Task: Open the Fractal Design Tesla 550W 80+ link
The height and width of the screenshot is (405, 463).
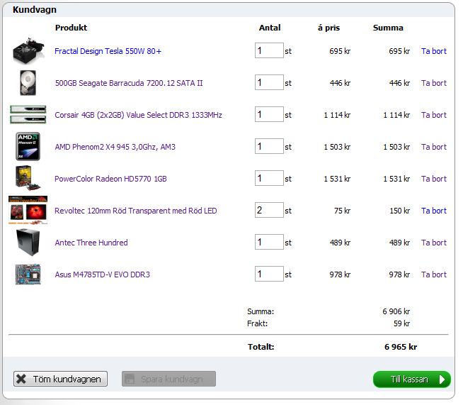Action: [108, 51]
